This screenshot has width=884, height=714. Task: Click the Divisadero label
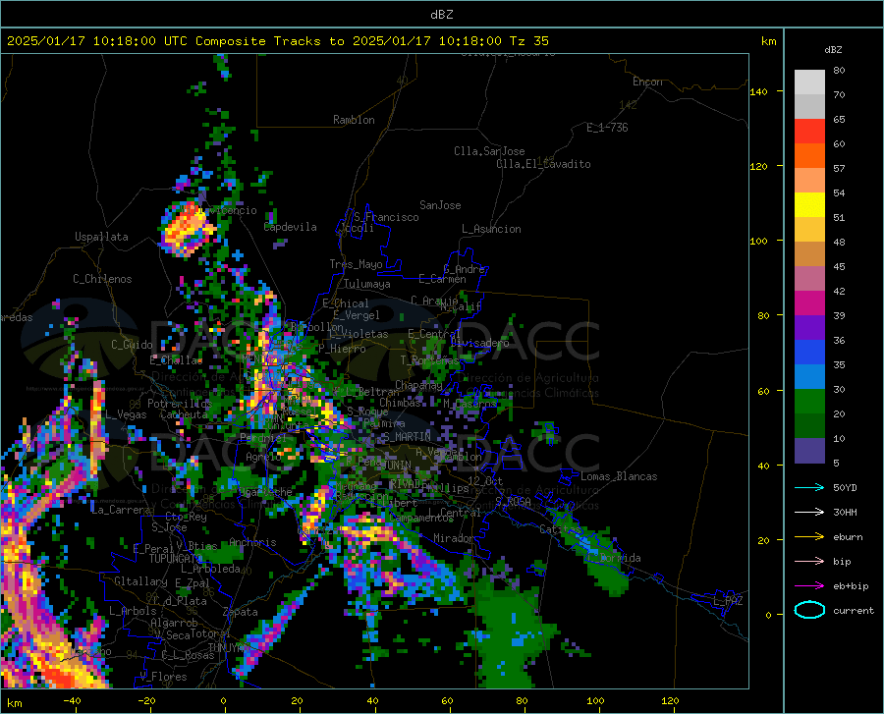pyautogui.click(x=479, y=343)
